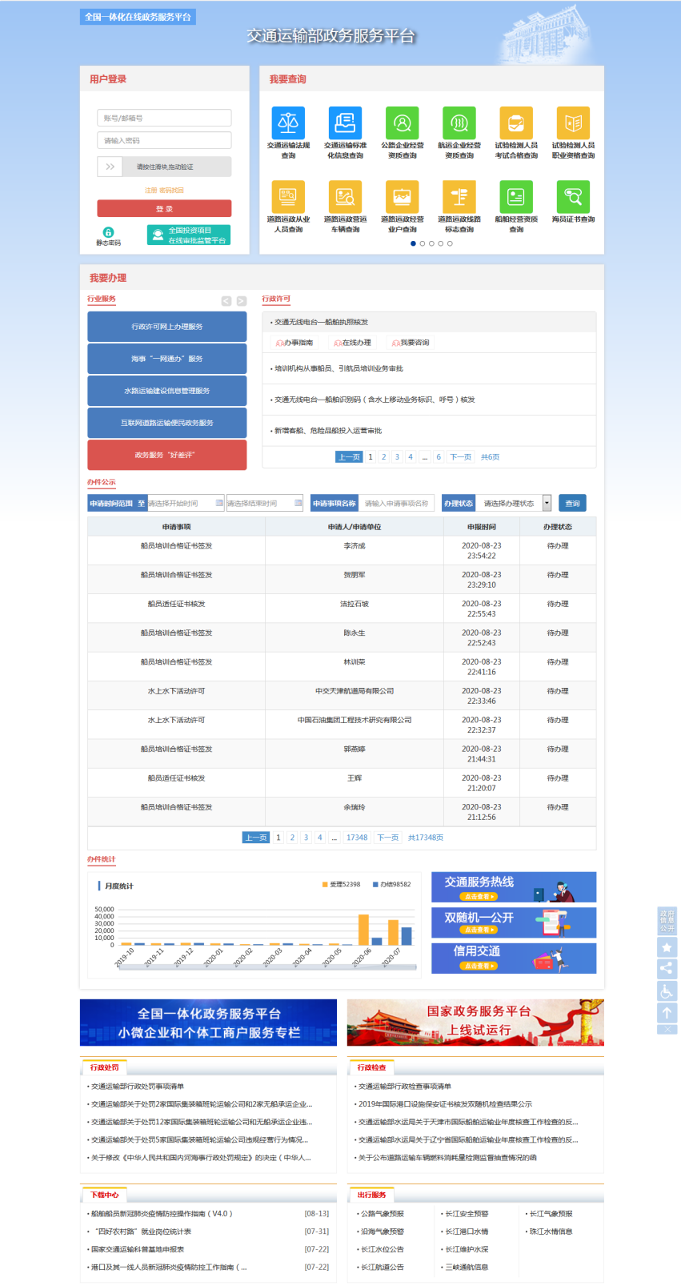Open 道路运政线路标志查询 icon
The image size is (681, 1286).
tap(459, 196)
